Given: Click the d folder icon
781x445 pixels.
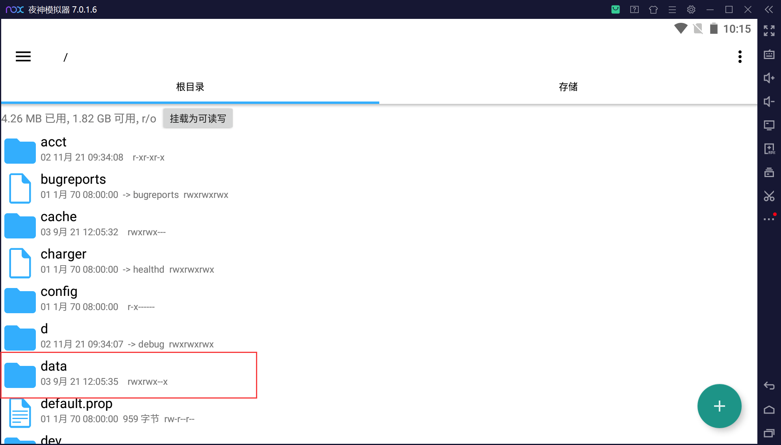Looking at the screenshot, I should [20, 337].
